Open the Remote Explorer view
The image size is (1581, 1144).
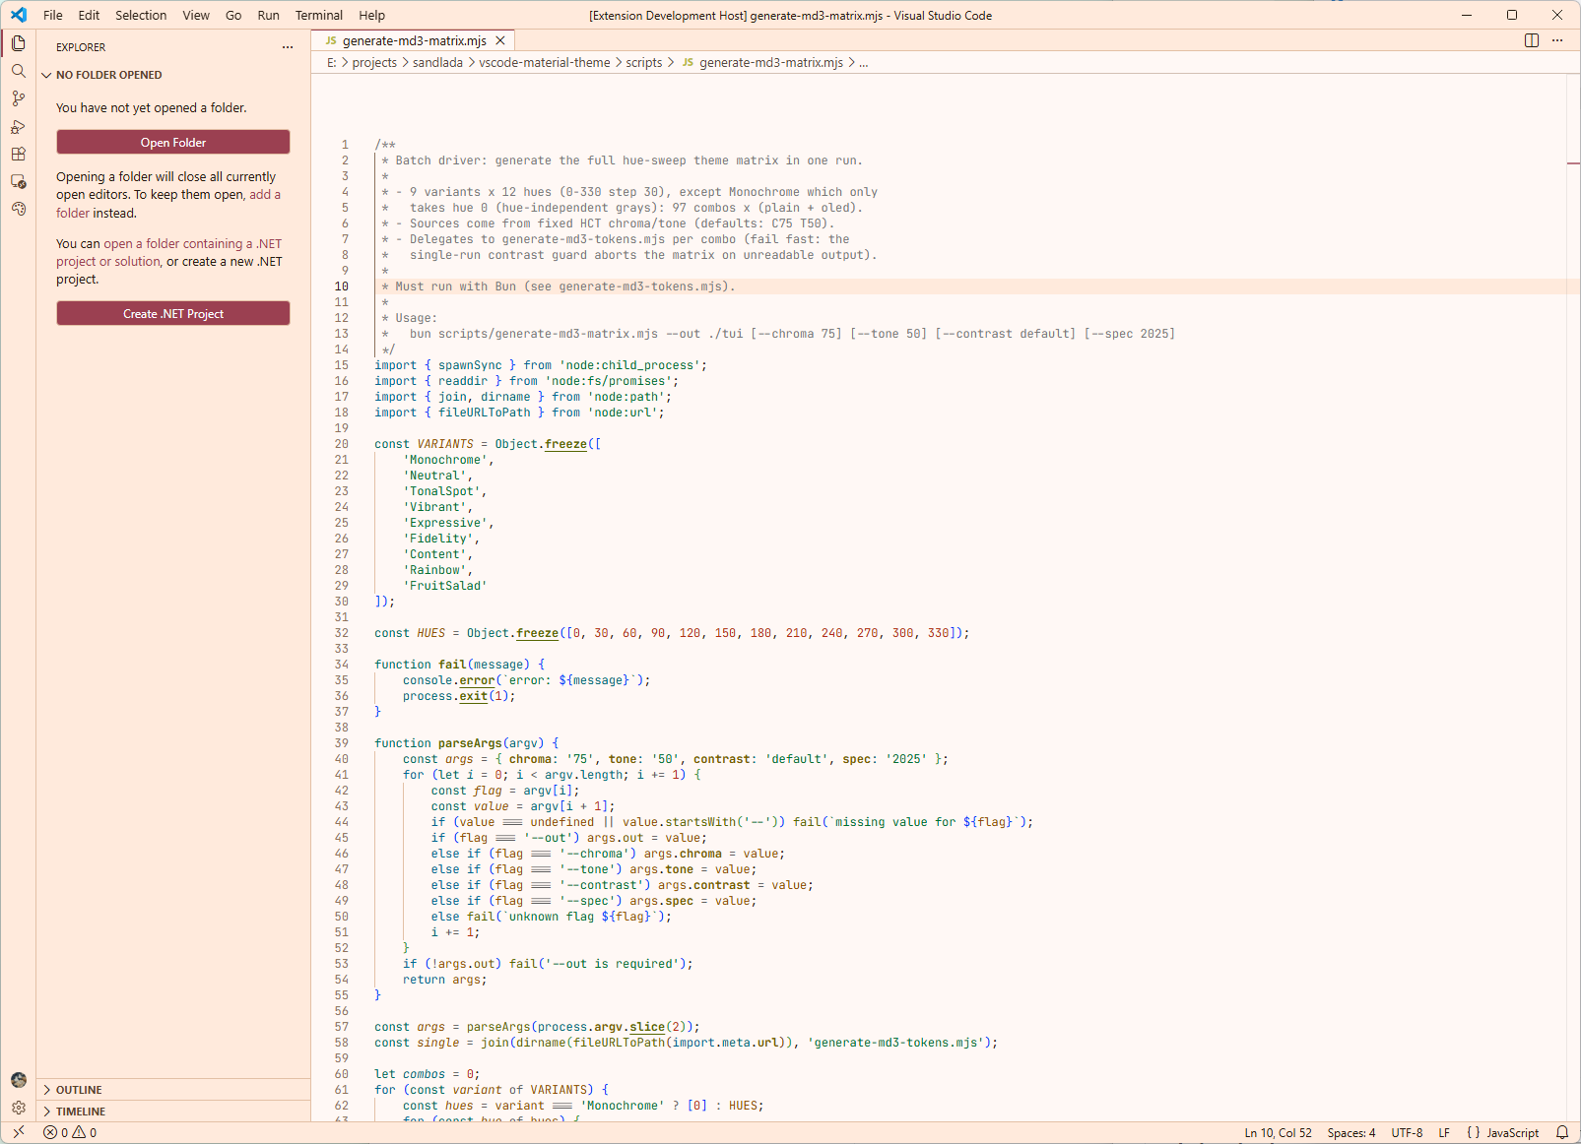[x=18, y=181]
